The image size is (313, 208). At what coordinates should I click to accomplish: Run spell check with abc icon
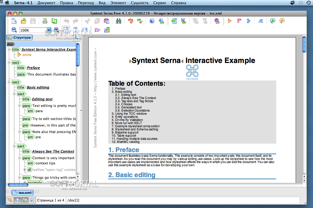click(x=131, y=21)
